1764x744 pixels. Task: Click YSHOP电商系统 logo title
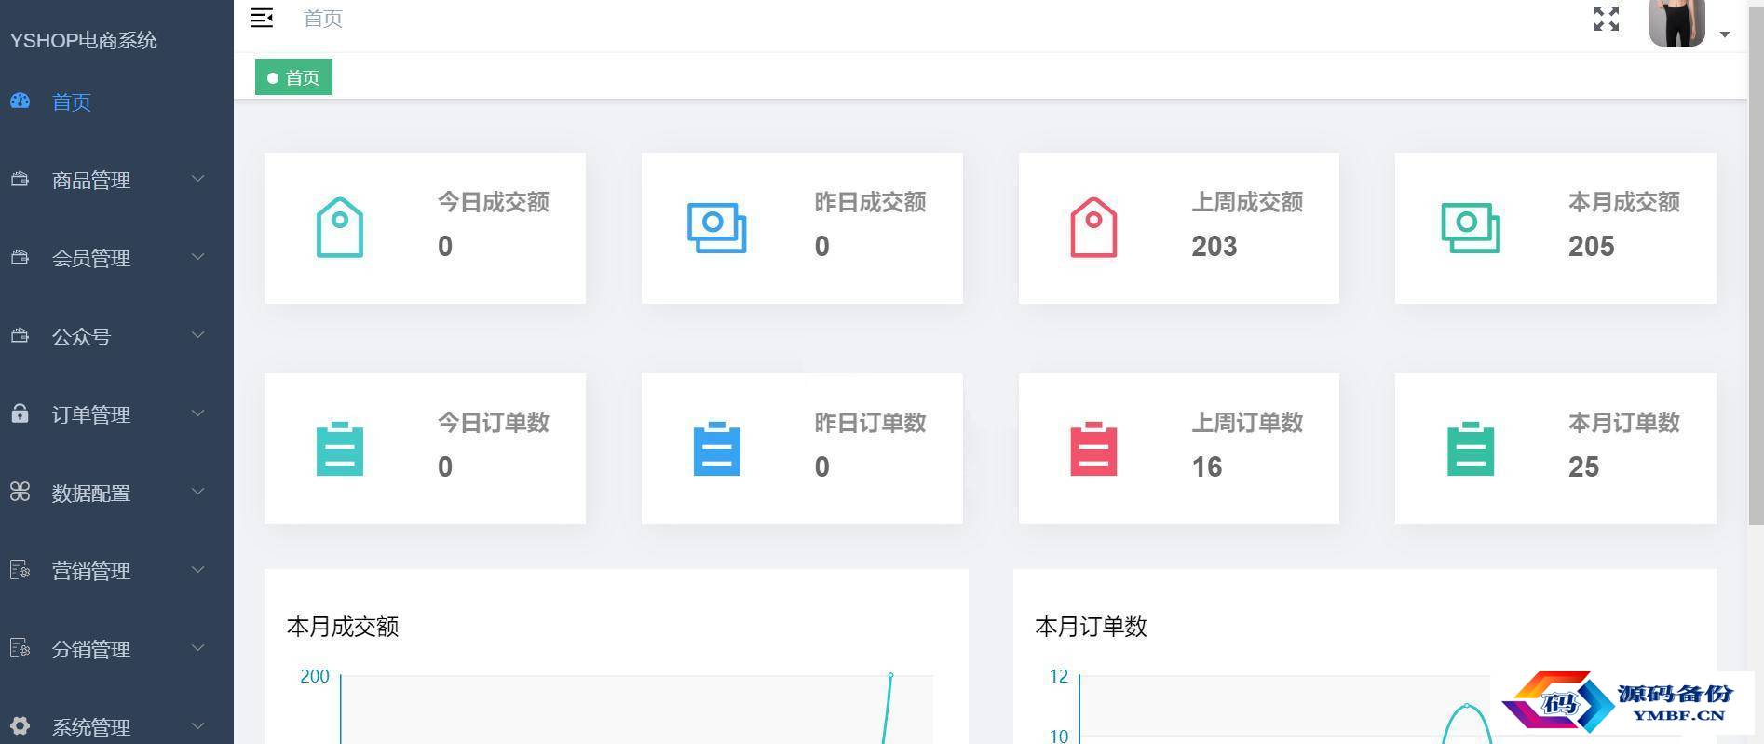pos(83,40)
